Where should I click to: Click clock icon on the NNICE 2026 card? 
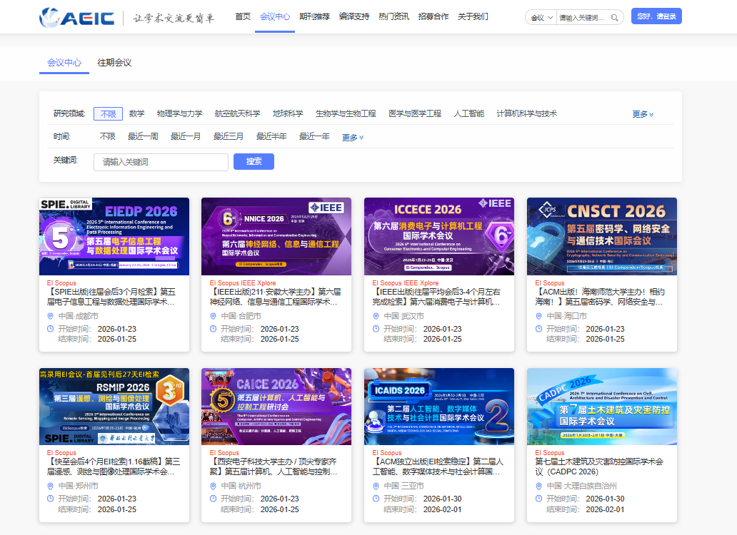[x=213, y=329]
